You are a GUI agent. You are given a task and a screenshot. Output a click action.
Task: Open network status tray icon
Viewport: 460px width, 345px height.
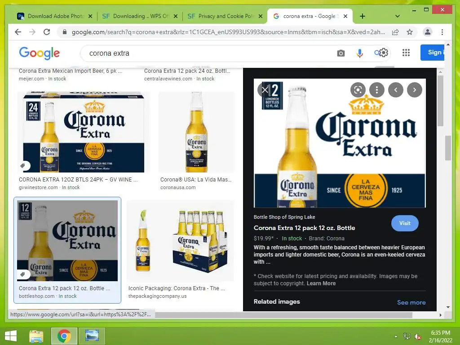(407, 336)
